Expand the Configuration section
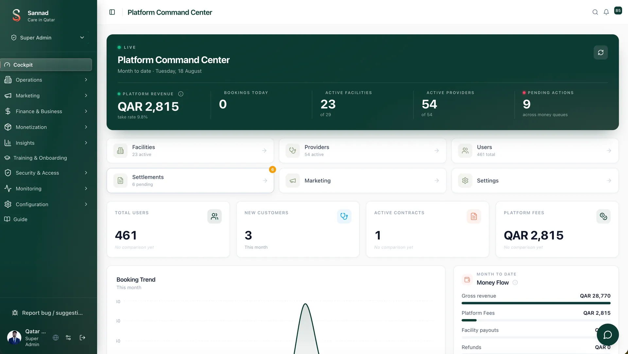628x354 pixels. [x=46, y=204]
